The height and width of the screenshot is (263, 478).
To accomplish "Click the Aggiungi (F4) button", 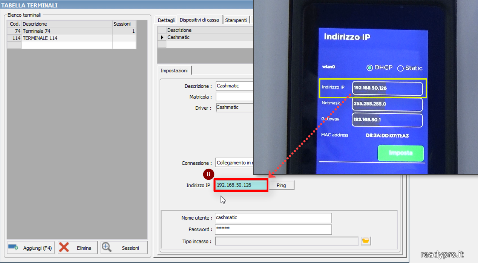I will [31, 248].
